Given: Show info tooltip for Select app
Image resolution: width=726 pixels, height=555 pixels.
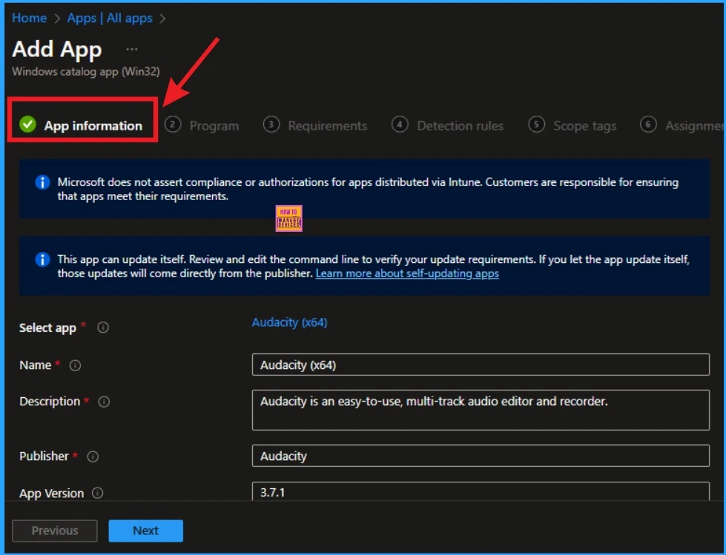Looking at the screenshot, I should coord(103,328).
